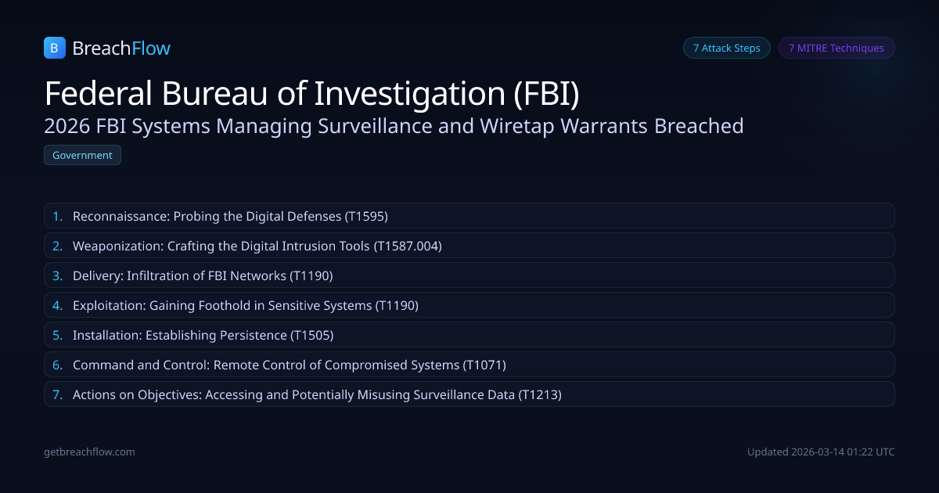Image resolution: width=939 pixels, height=493 pixels.
Task: Click the number 7 step marker
Action: [57, 394]
